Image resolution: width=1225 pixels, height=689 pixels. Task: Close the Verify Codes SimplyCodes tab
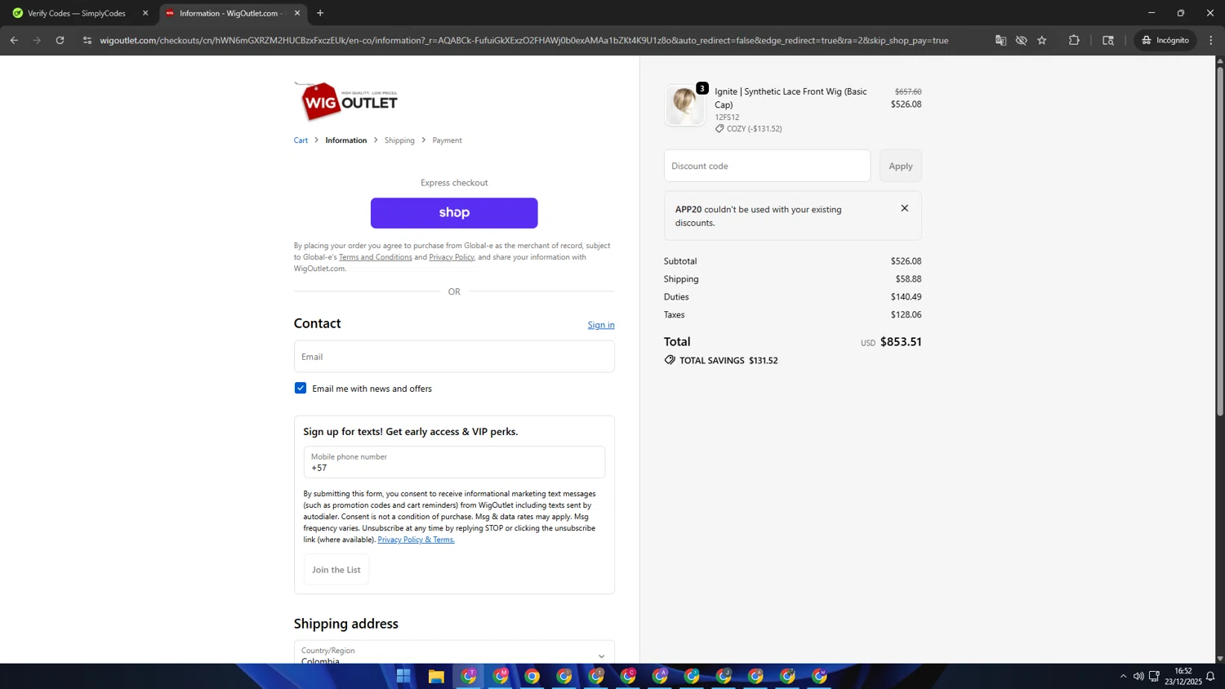pos(145,13)
